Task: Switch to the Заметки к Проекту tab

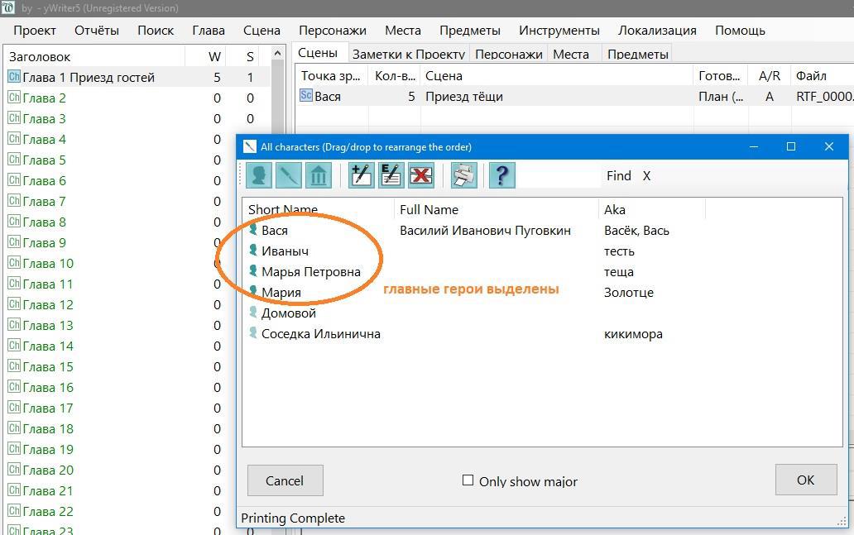Action: coord(408,55)
